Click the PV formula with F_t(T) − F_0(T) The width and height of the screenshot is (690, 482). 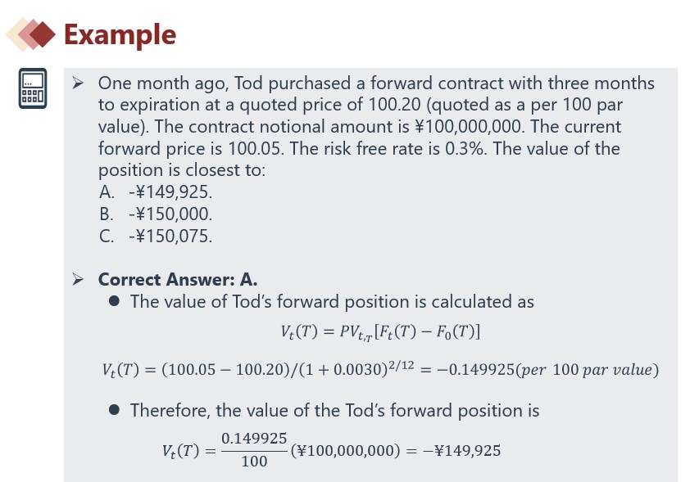coord(375,333)
